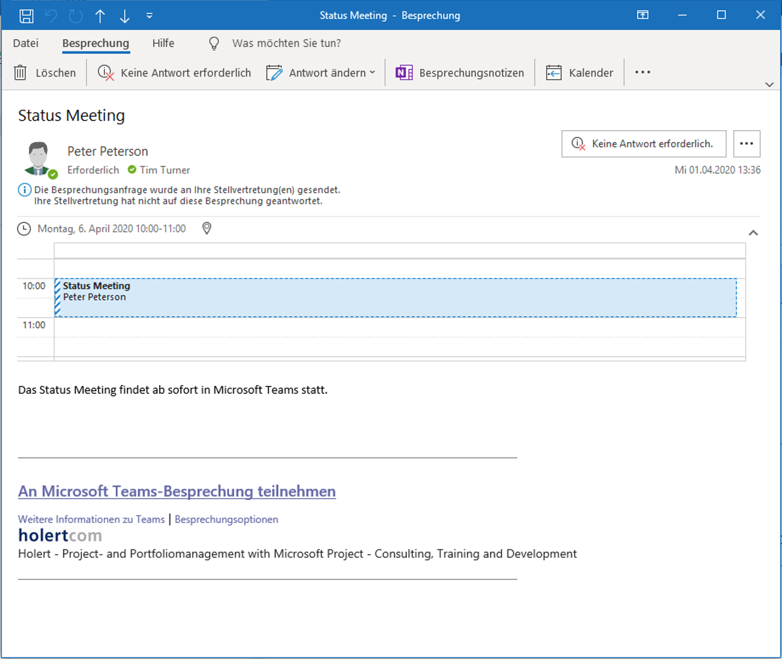
Task: Click the sender name Peter Peterson
Action: tap(108, 151)
